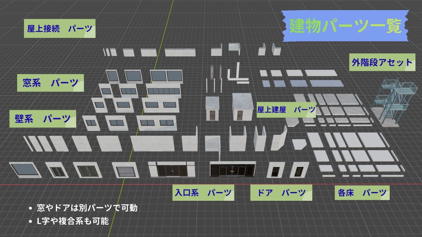Click the 壁系 パーツ label
Screen dimensions: 422x237
point(42,118)
